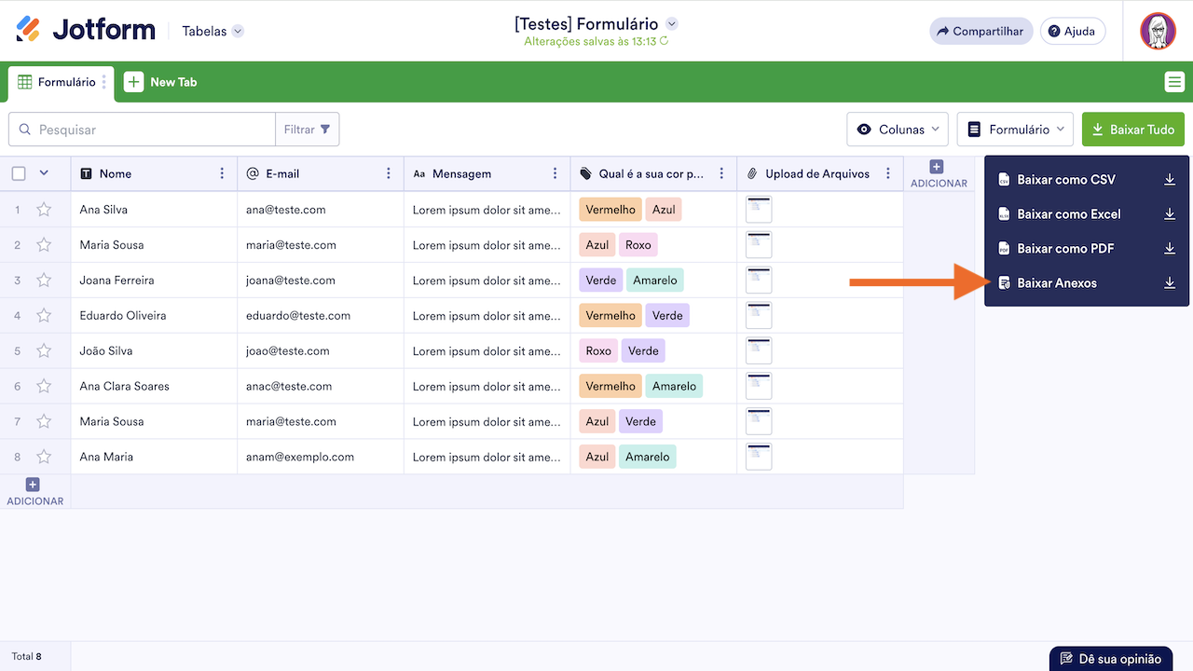Click the eduardo@teste.com cell
Viewport: 1193px width, 671px height.
click(x=321, y=316)
